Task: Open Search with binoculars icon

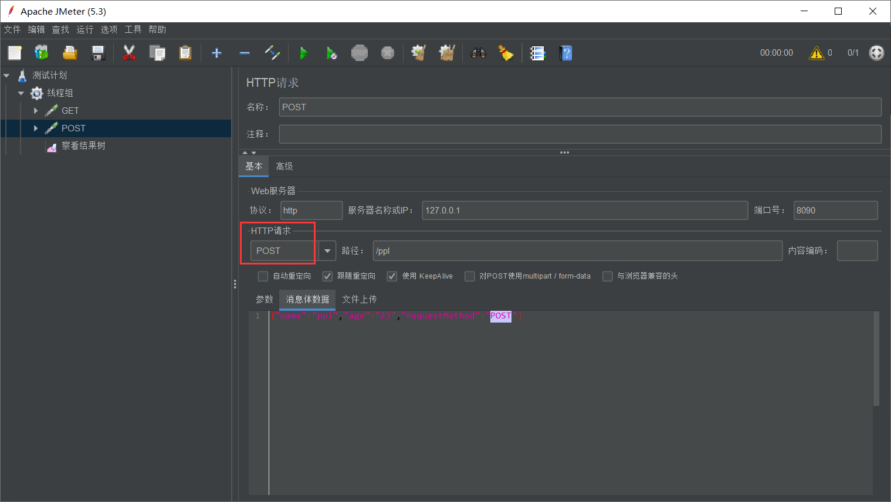Action: (x=478, y=53)
